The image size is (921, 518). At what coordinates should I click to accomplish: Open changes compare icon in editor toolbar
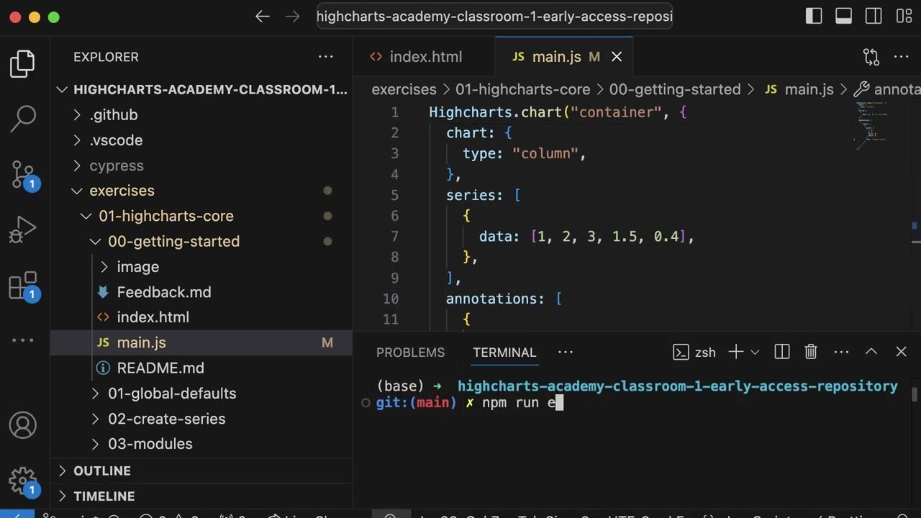pyautogui.click(x=871, y=57)
